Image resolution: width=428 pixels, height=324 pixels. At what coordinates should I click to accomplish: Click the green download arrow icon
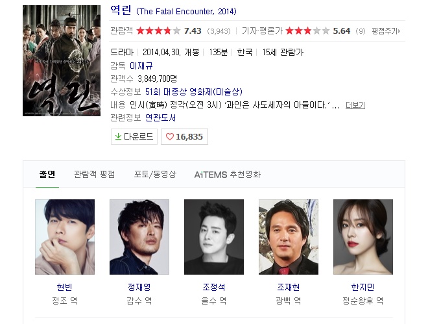tap(118, 136)
